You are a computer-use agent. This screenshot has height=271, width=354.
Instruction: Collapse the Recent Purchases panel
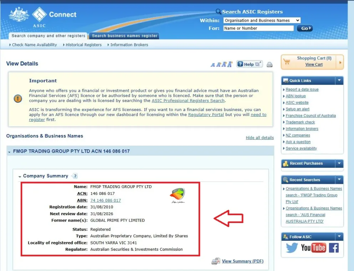[x=339, y=163]
